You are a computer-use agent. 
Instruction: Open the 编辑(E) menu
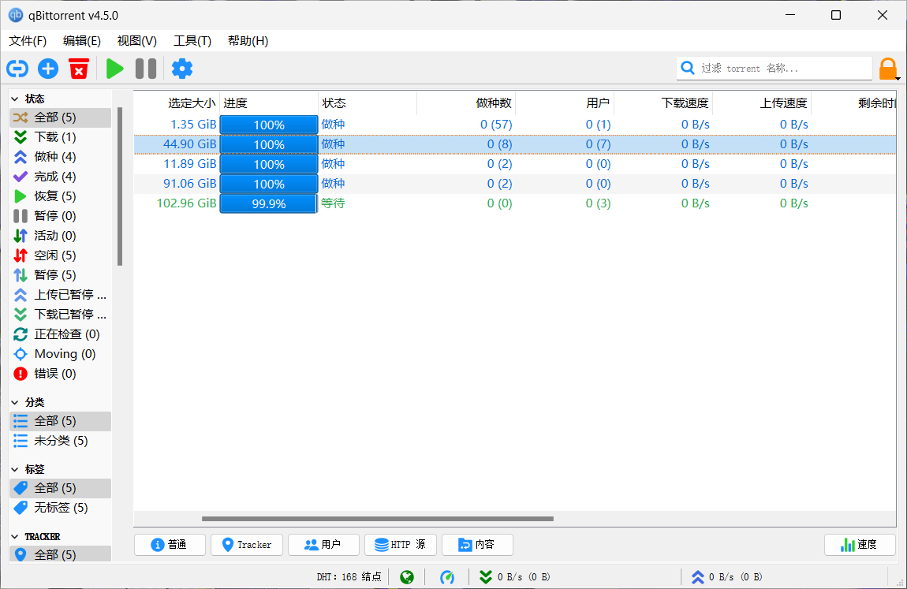pyautogui.click(x=81, y=41)
